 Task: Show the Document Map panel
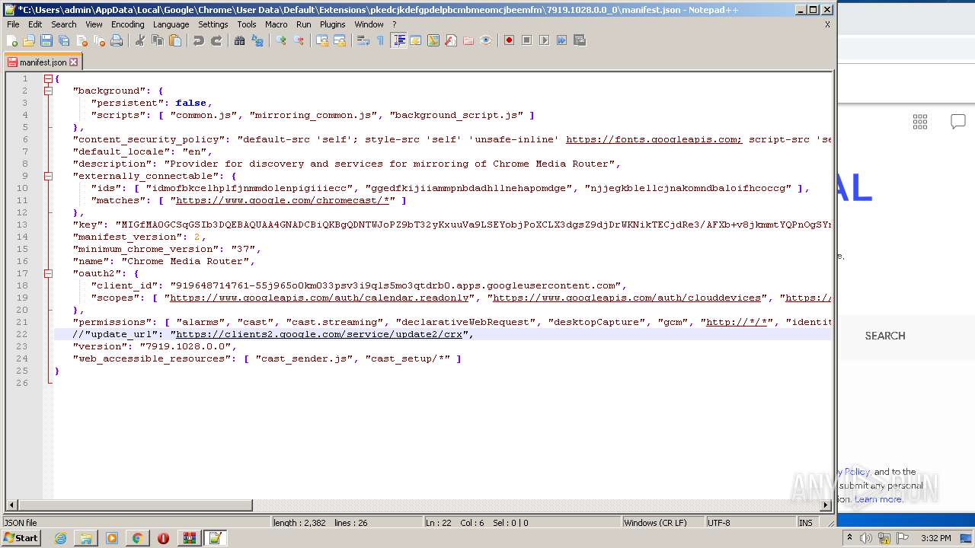(433, 40)
